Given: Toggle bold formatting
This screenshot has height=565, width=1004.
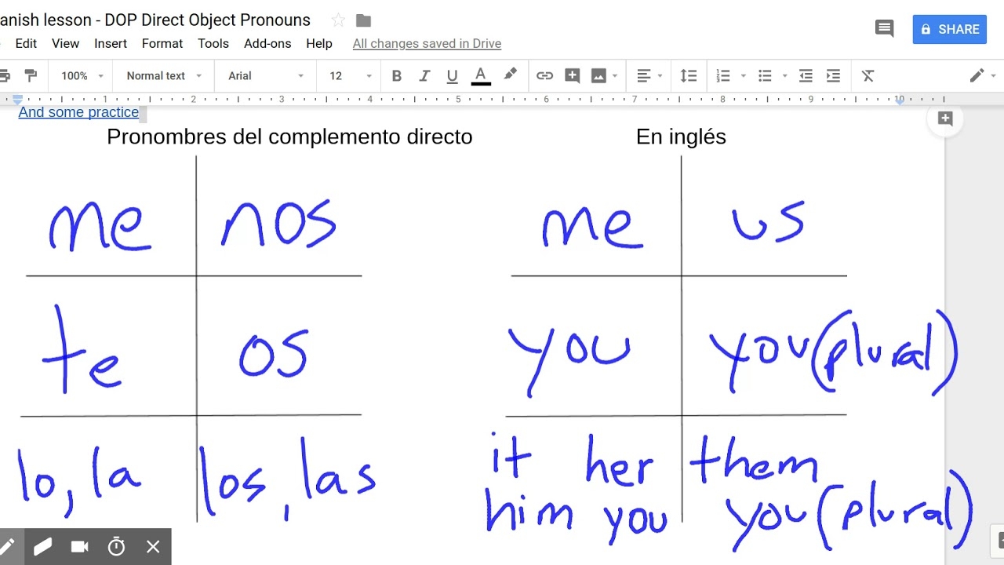Looking at the screenshot, I should [x=397, y=75].
